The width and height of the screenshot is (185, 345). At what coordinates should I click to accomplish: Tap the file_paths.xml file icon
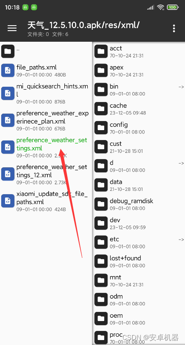click(8, 70)
